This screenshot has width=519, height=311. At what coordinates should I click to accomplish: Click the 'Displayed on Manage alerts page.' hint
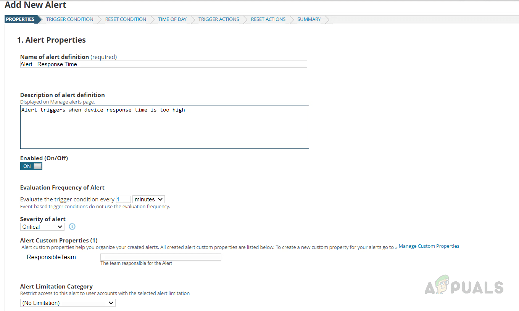coord(58,102)
